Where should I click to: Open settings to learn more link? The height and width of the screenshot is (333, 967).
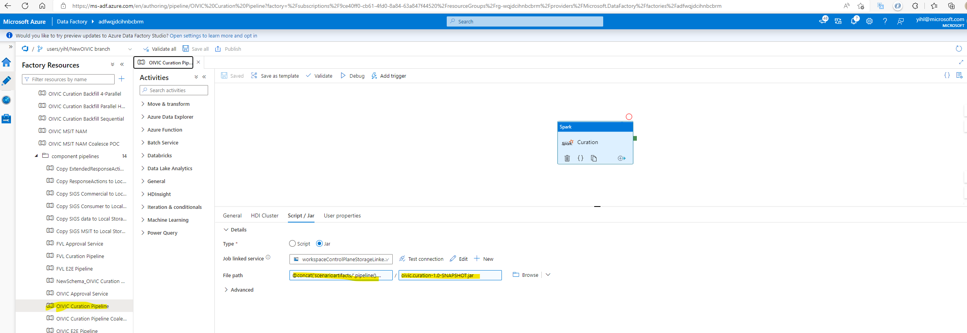pos(214,36)
